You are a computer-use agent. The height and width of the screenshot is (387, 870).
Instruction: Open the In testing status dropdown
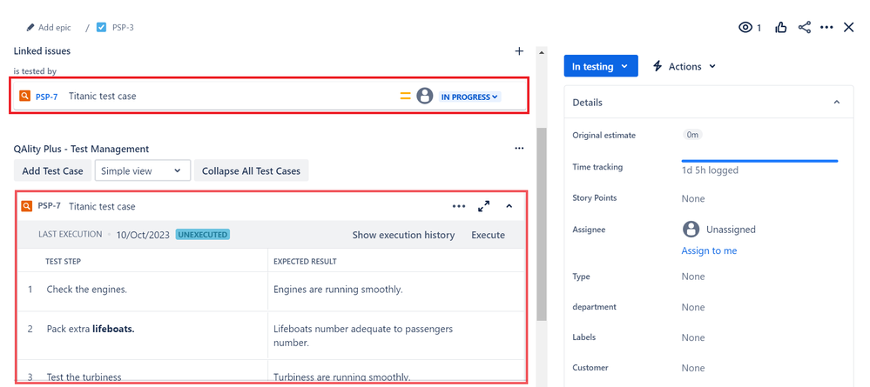point(600,66)
